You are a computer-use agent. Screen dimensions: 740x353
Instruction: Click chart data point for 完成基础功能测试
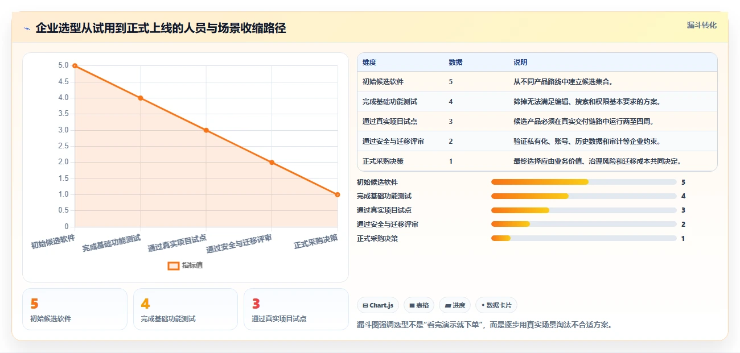point(141,98)
